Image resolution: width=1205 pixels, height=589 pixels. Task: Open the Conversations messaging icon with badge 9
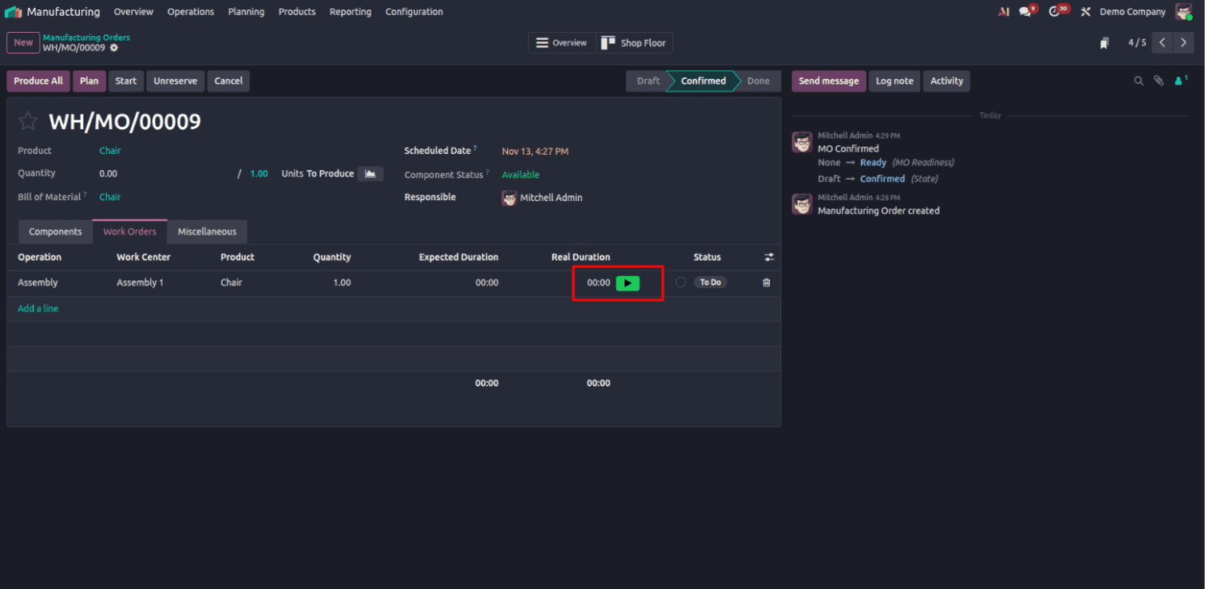coord(1026,11)
